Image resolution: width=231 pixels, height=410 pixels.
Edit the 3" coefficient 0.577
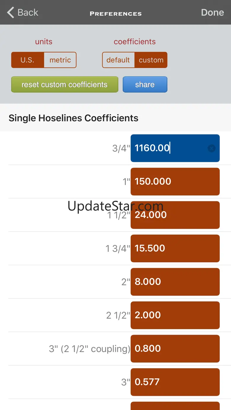175,382
